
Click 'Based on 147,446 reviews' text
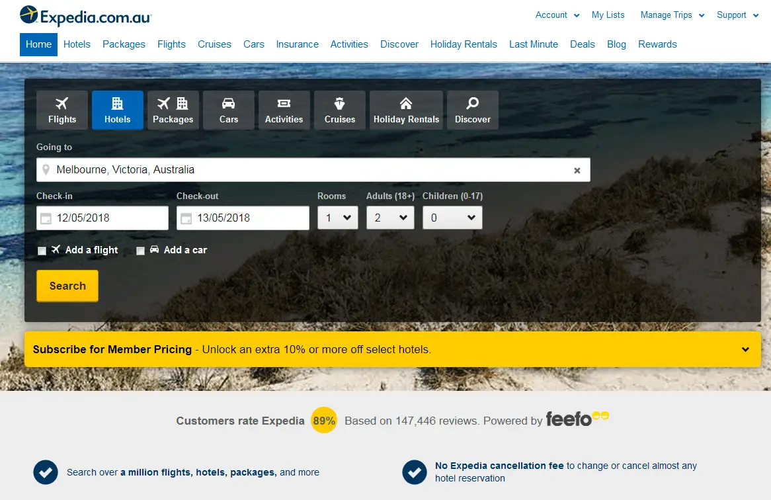click(411, 421)
